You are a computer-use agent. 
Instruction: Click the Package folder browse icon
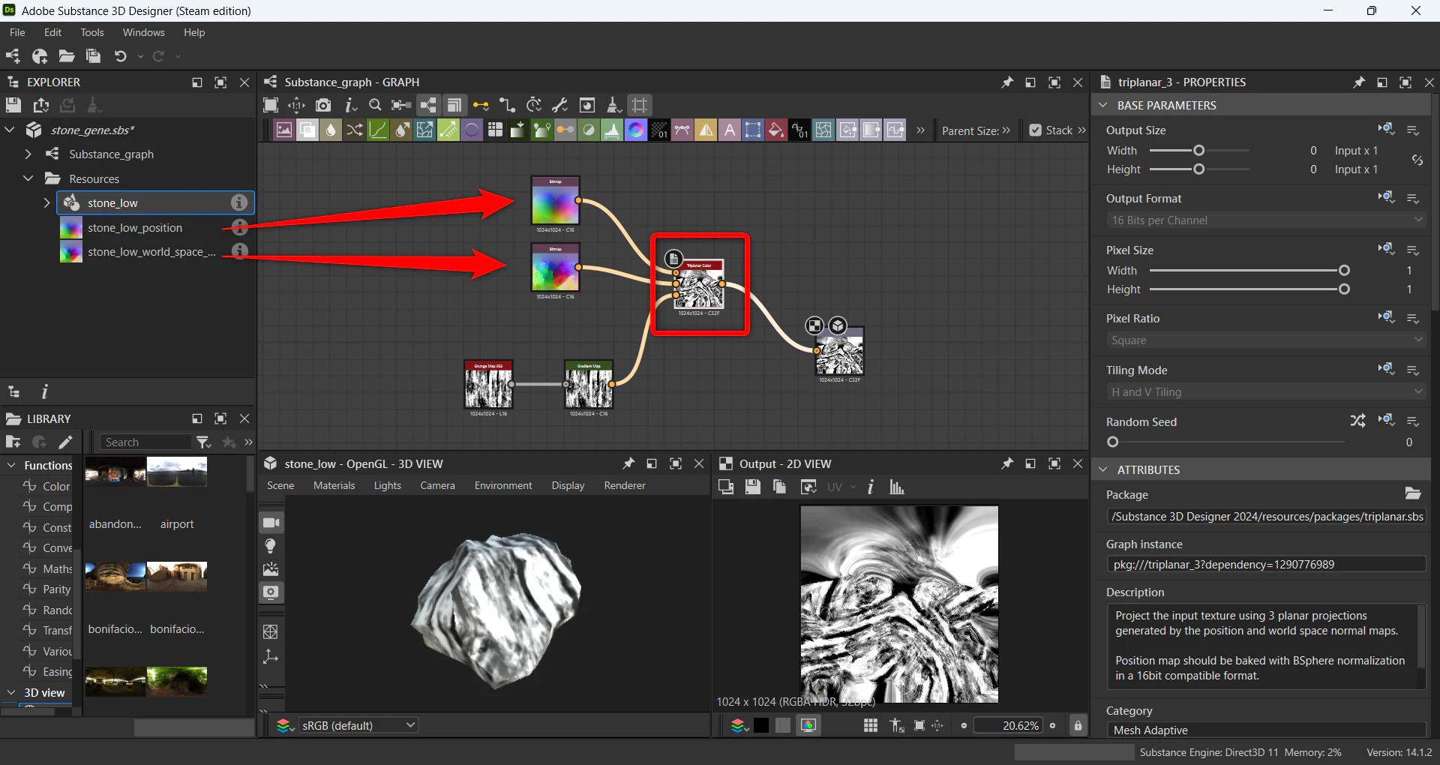point(1413,493)
